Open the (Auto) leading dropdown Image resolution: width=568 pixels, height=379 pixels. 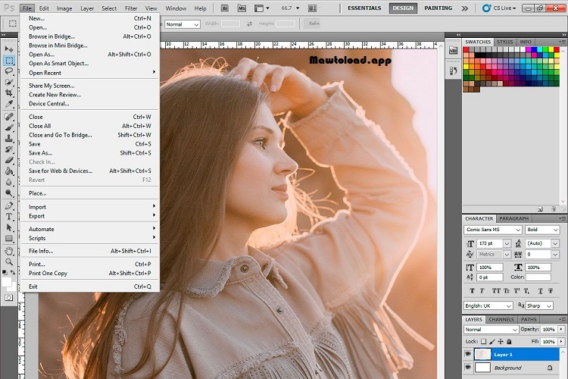pyautogui.click(x=555, y=243)
